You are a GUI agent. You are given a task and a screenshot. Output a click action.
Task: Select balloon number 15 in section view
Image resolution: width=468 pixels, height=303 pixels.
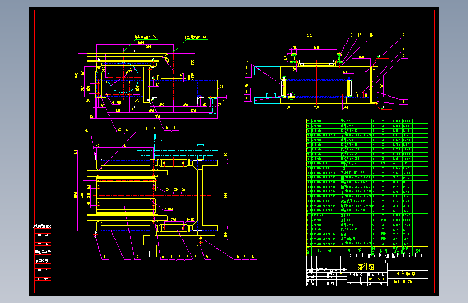point(403,35)
